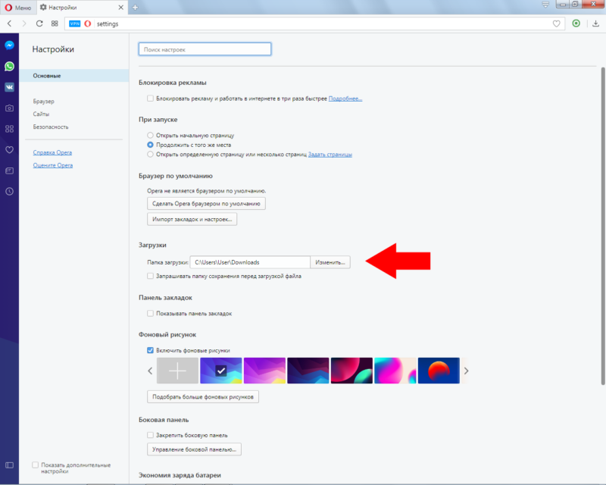Enable Запрашивать папку сохранения checkbox
The height and width of the screenshot is (485, 606).
(x=150, y=276)
